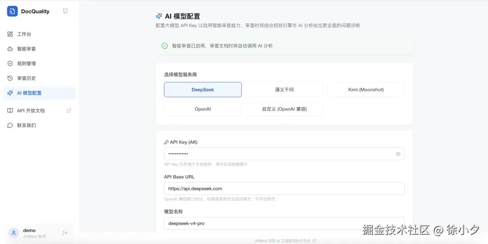Click the 模型名称 input field
The width and height of the screenshot is (488, 244).
tap(284, 223)
